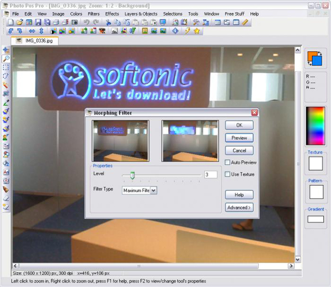
Task: Click the Level value input field
Action: [x=210, y=175]
